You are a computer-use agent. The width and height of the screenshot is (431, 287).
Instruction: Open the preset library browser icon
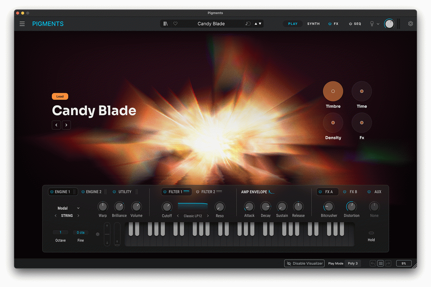click(166, 24)
